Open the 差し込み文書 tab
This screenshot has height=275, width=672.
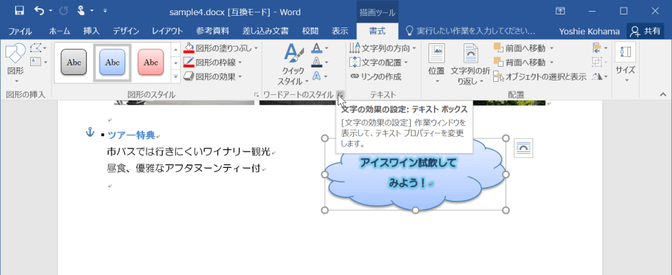coord(265,31)
